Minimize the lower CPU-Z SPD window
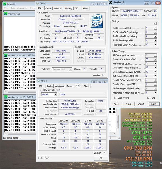The image size is (162, 169). [x=94, y=82]
